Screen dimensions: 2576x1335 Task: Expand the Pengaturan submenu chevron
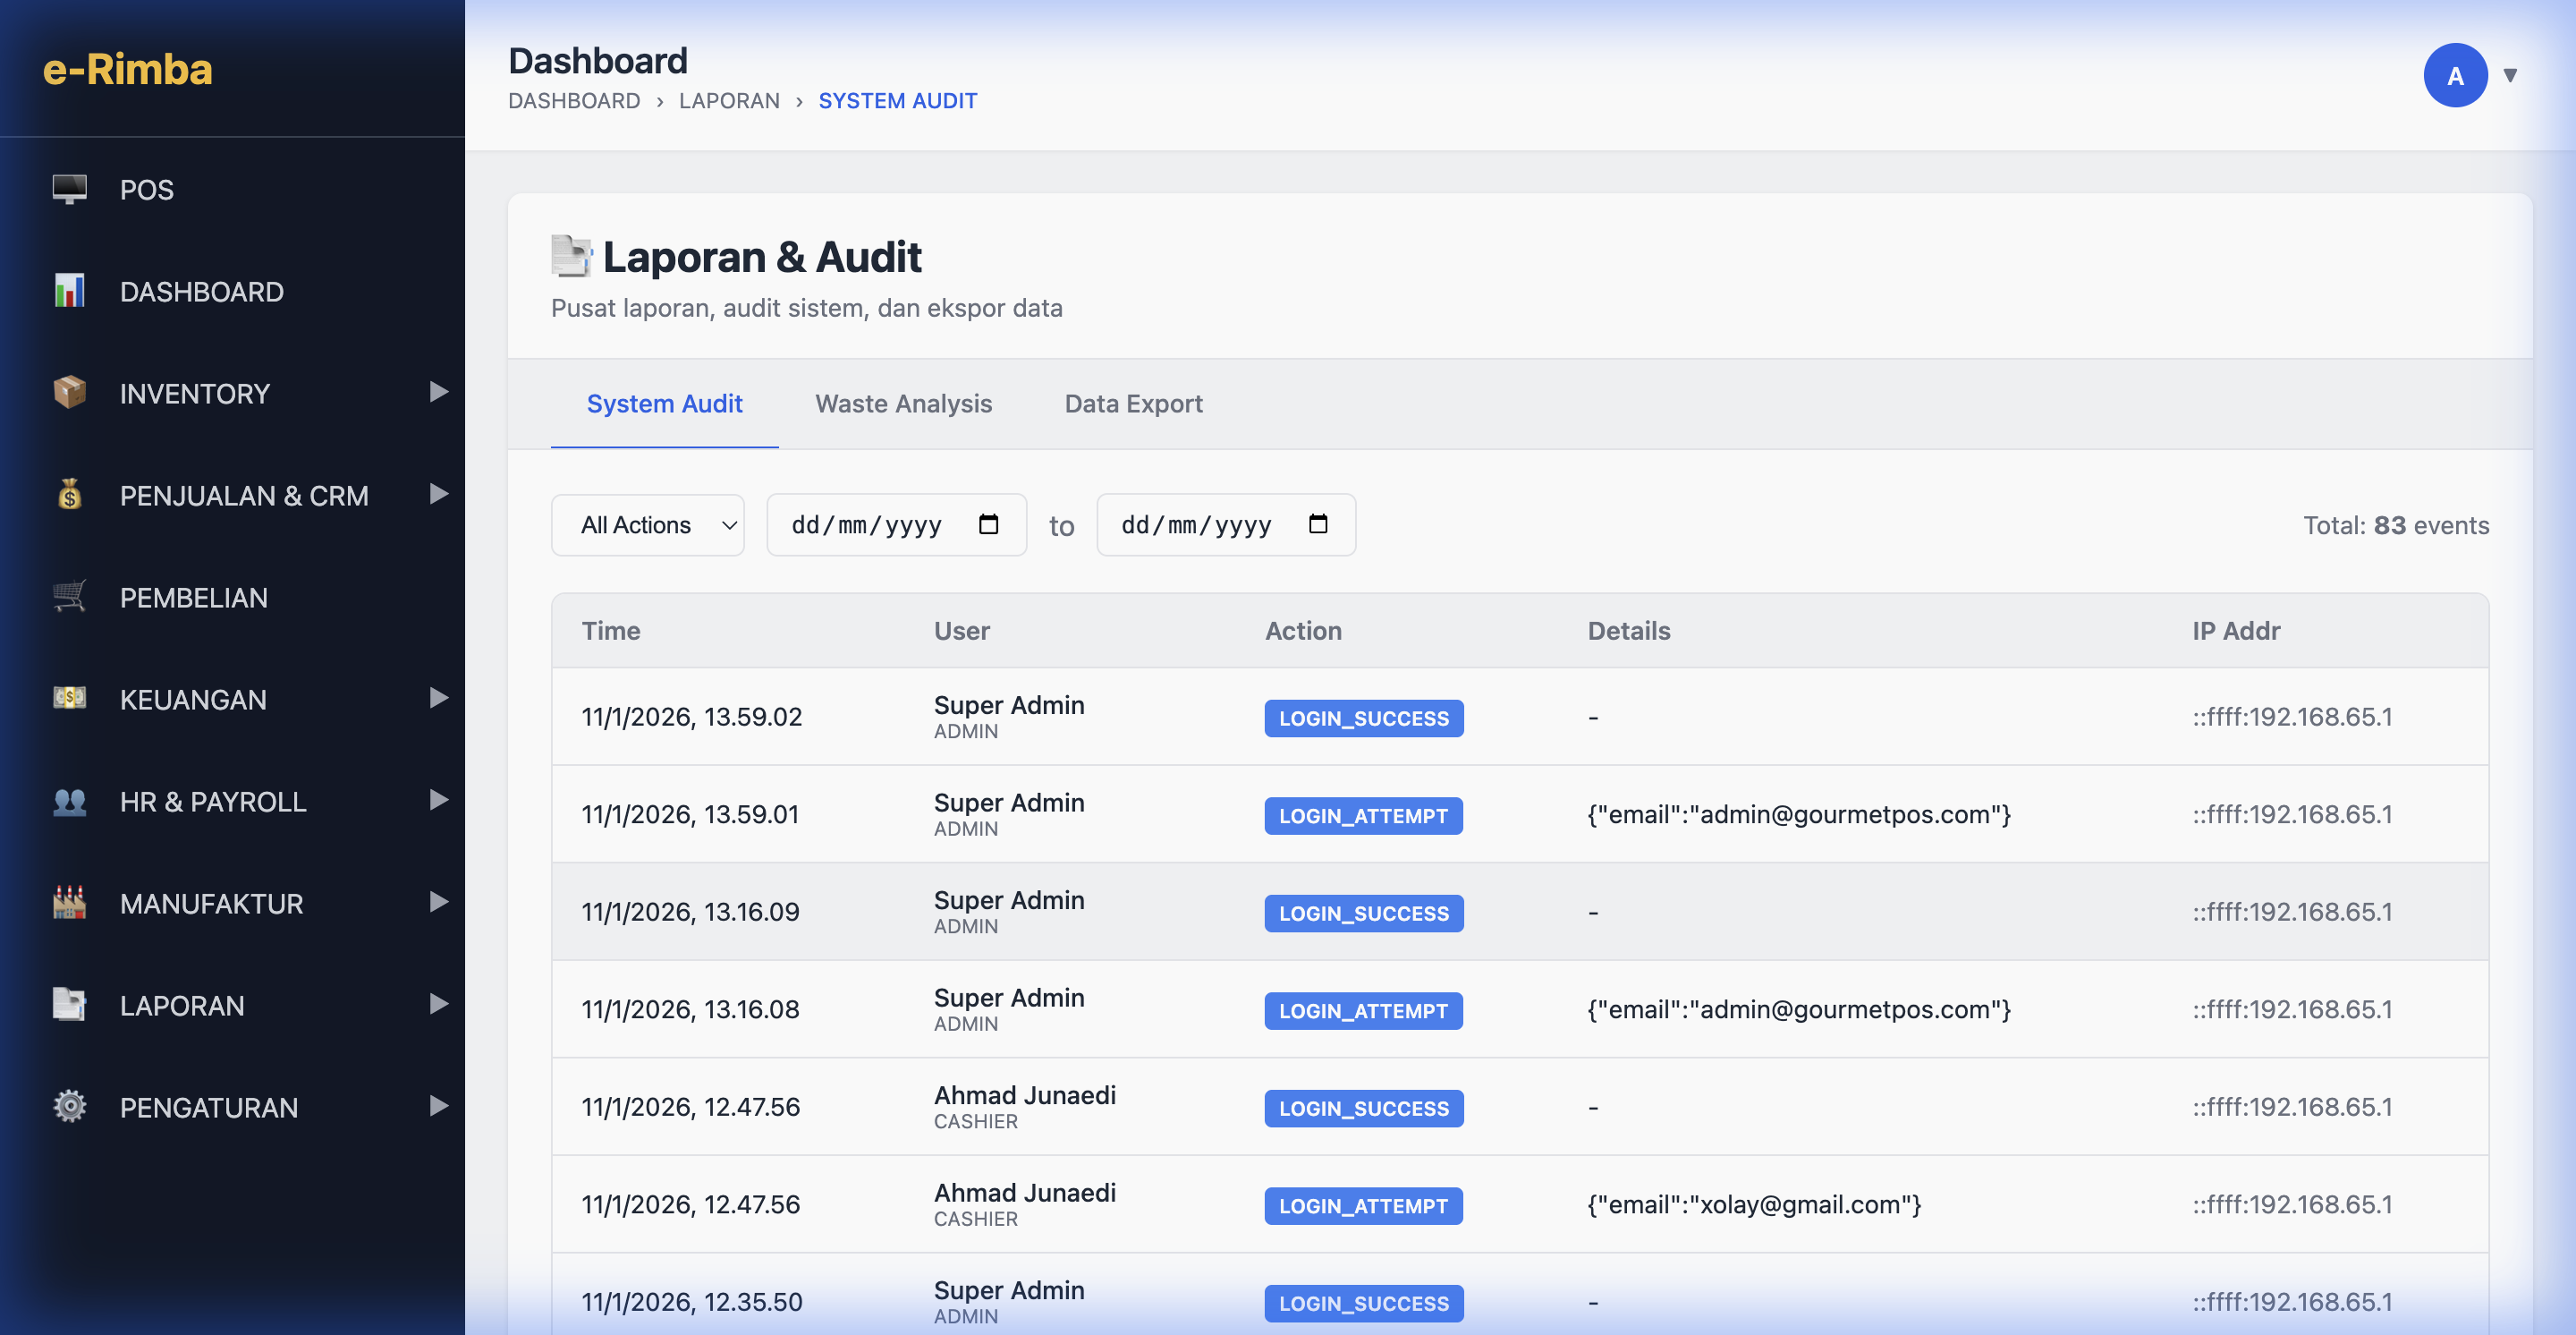click(438, 1106)
